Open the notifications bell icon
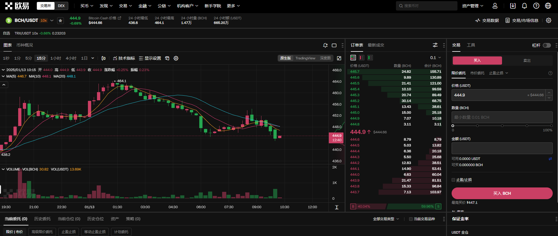Image resolution: width=558 pixels, height=236 pixels. pyautogui.click(x=524, y=6)
